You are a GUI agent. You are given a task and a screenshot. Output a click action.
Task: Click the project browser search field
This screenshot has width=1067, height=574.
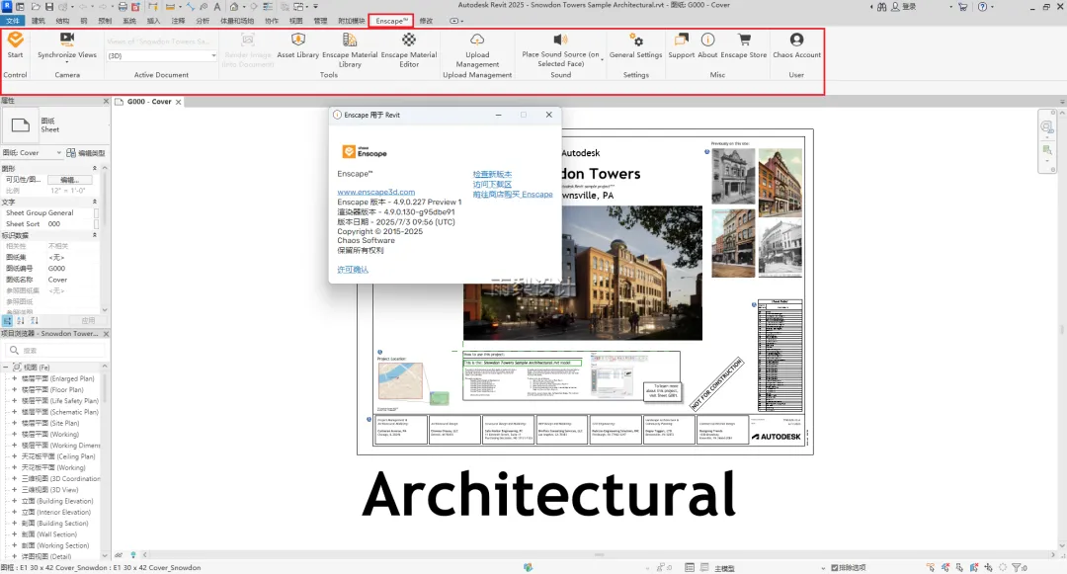coord(55,351)
